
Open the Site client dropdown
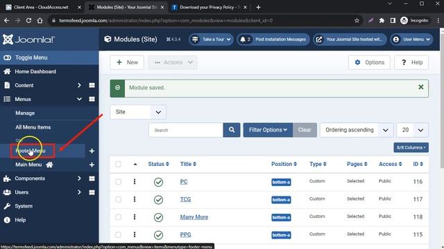point(138,112)
